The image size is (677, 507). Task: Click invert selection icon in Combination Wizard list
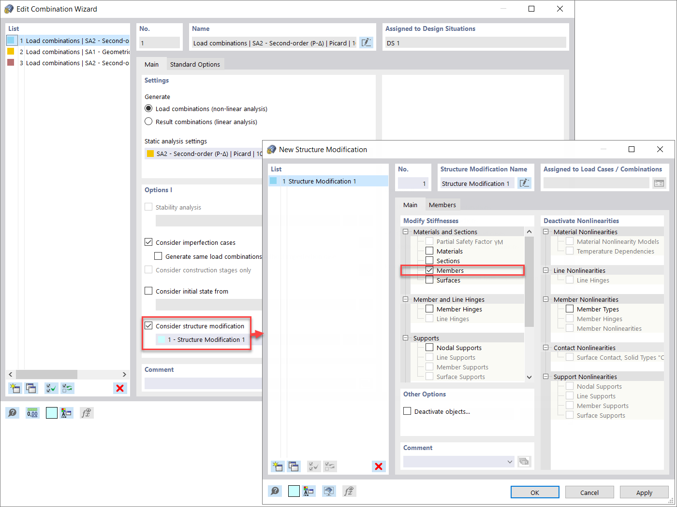tap(68, 388)
